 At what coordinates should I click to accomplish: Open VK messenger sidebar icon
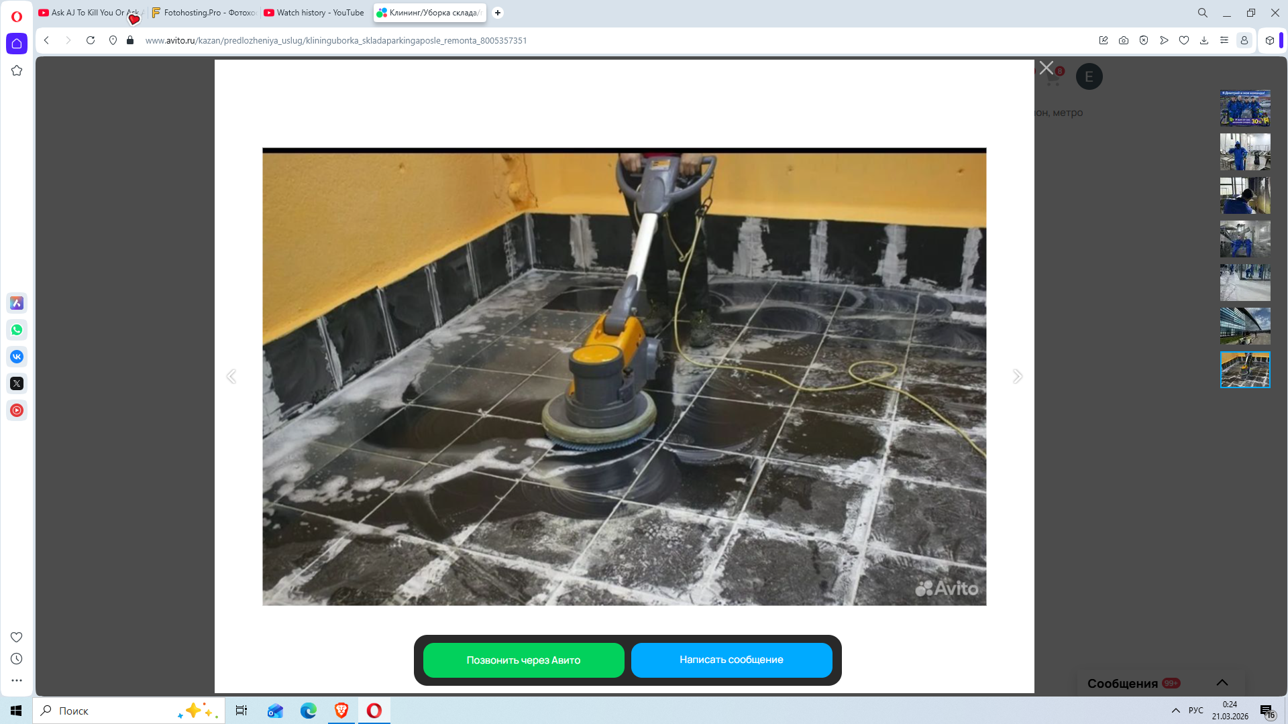point(17,357)
